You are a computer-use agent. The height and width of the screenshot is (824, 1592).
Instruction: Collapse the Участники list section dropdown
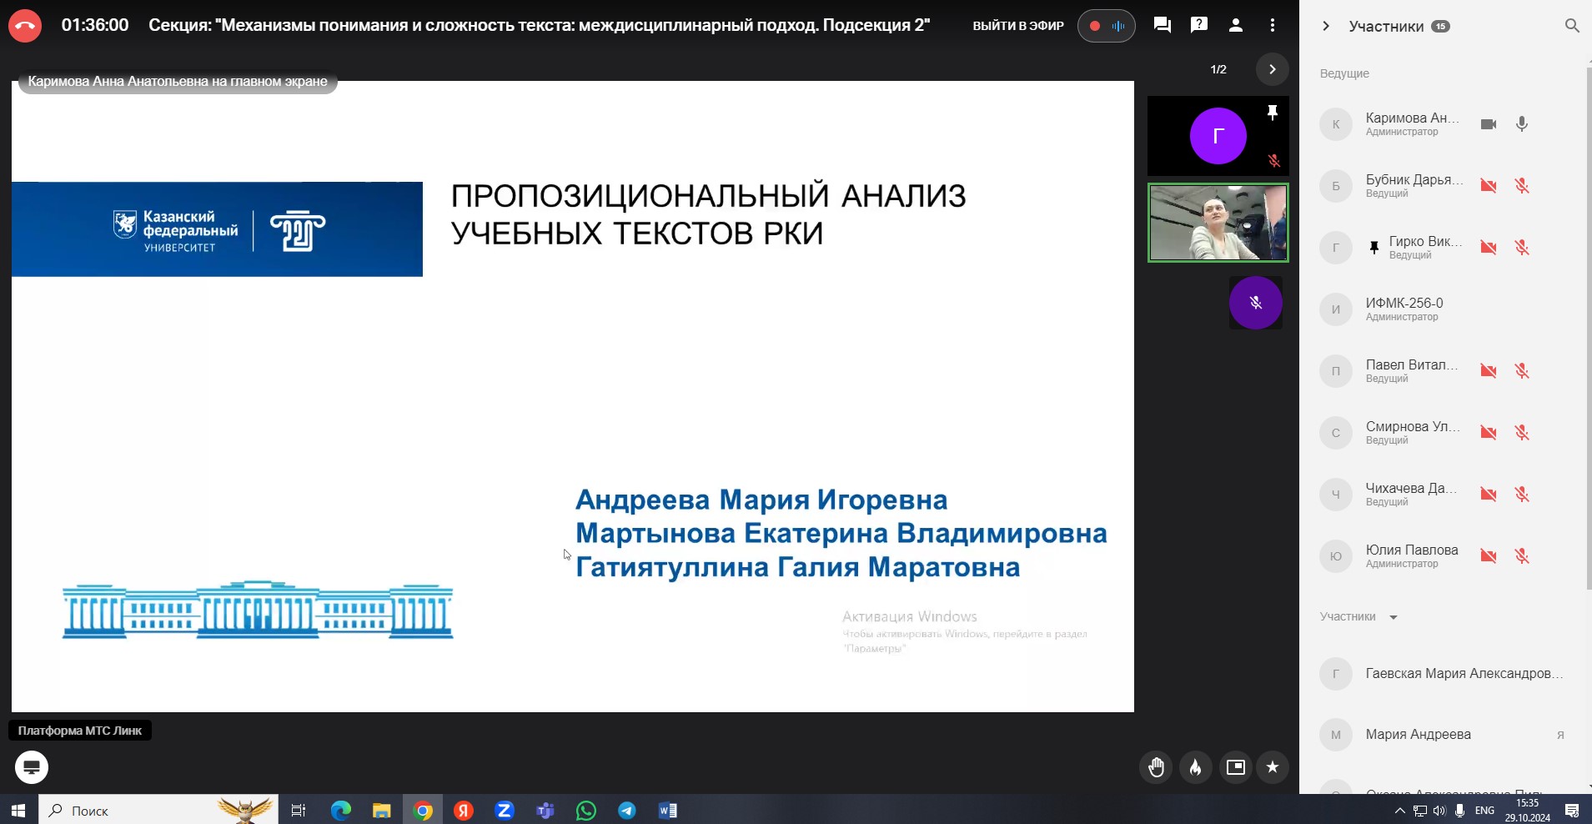pos(1393,617)
